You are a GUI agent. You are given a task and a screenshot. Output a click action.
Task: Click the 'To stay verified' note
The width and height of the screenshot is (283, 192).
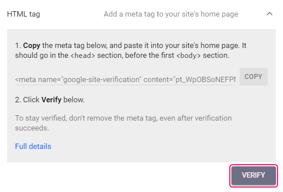point(123,118)
